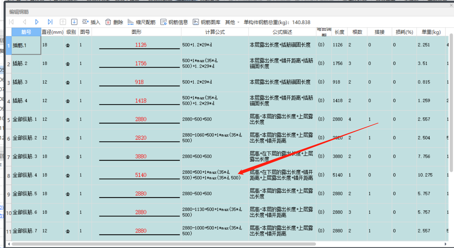Screen dimensions: 454x248
Task: Move the selected rebar row down
Action: click(x=74, y=22)
